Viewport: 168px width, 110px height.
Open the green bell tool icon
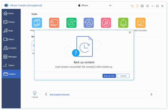123,23
